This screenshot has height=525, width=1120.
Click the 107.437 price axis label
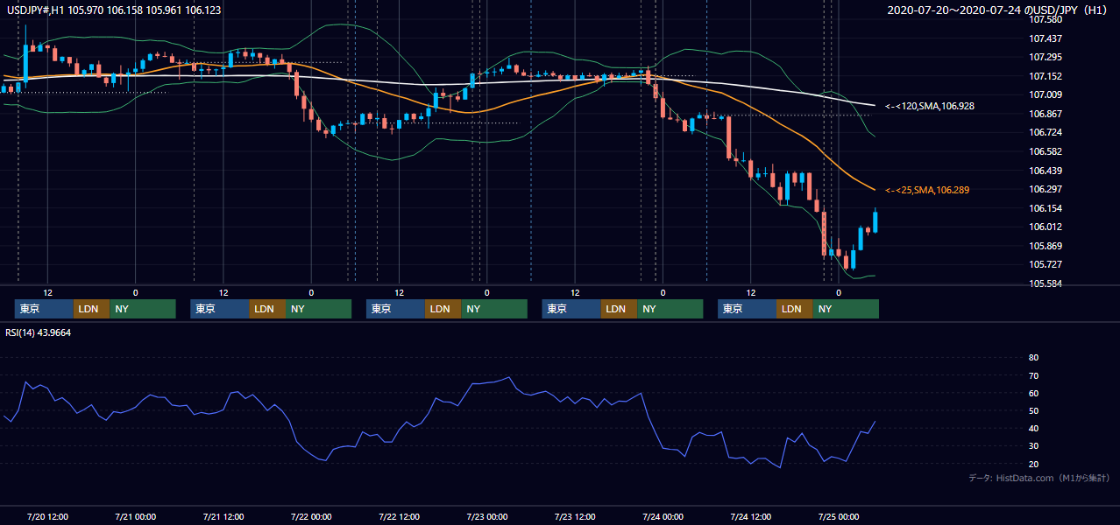point(1045,38)
